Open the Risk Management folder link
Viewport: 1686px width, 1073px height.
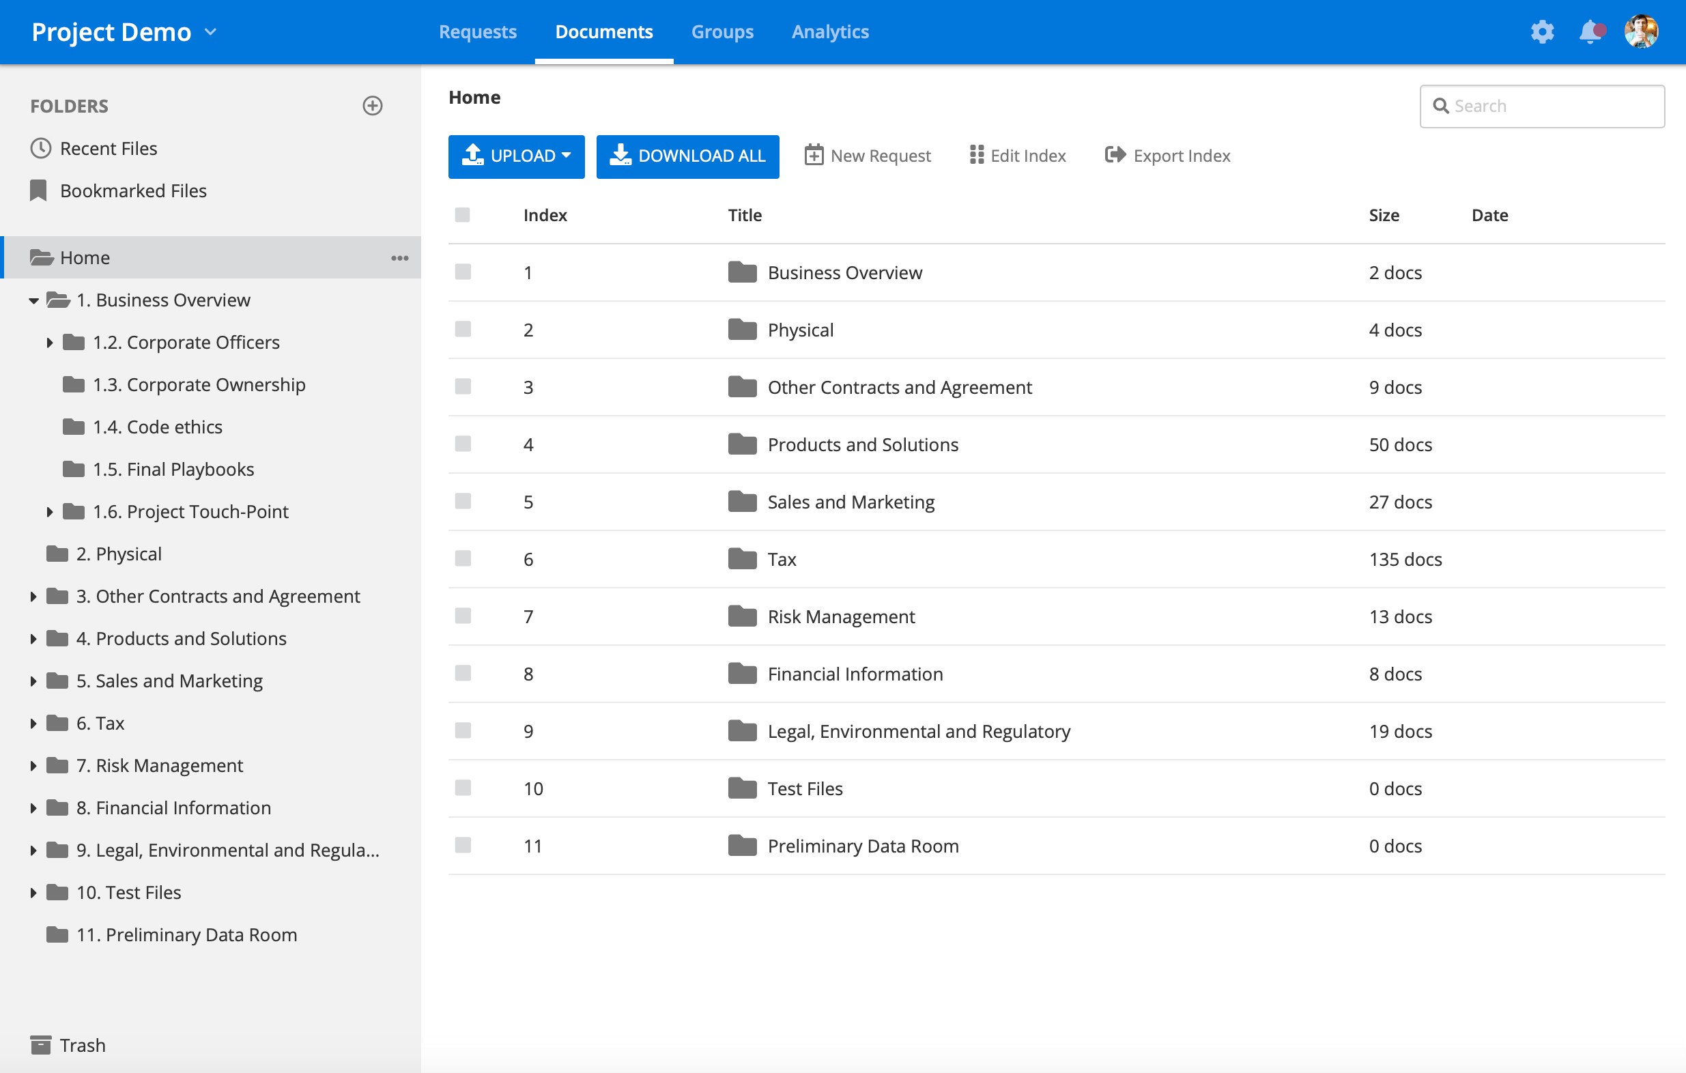click(841, 616)
